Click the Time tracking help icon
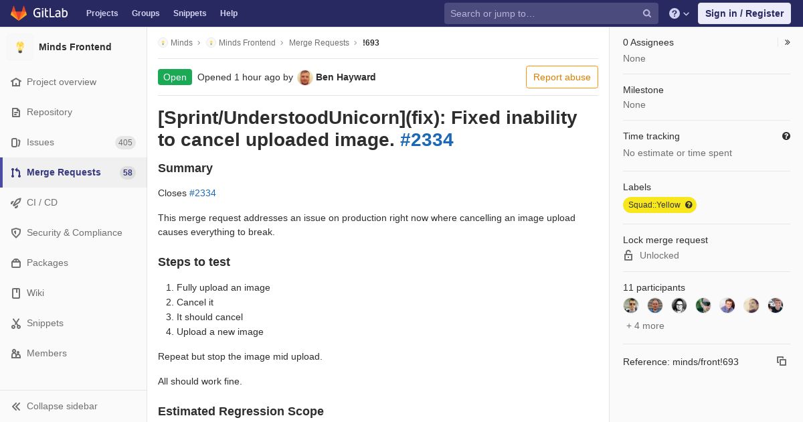This screenshot has width=803, height=422. tap(786, 136)
